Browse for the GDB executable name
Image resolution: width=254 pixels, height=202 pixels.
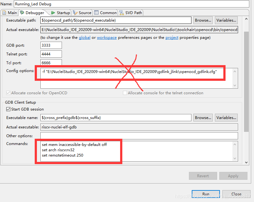coord(203,117)
